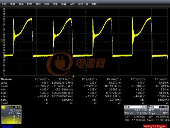Click the green status checkmark under P3:pkpk
The height and width of the screenshot is (128, 170).
point(95,103)
